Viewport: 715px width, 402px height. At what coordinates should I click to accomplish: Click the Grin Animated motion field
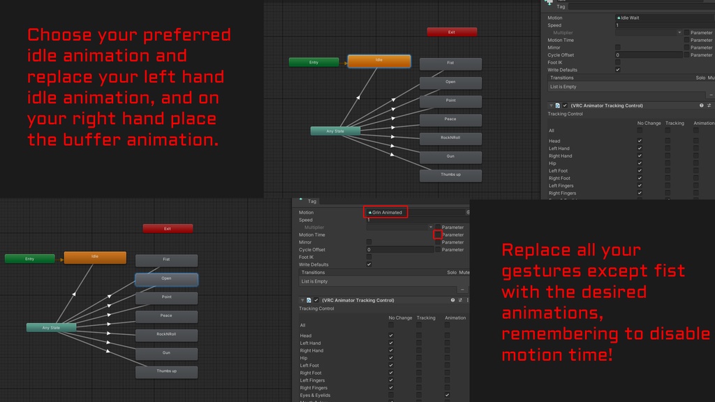pyautogui.click(x=416, y=212)
